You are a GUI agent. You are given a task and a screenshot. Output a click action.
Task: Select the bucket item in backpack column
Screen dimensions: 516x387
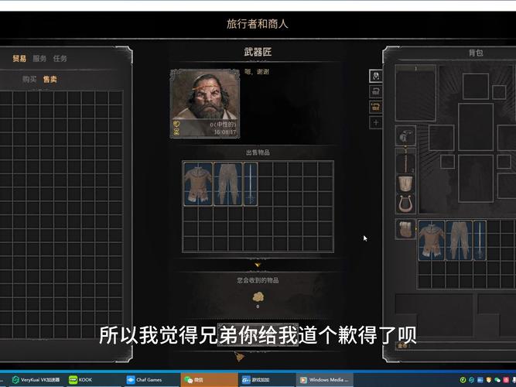[405, 183]
